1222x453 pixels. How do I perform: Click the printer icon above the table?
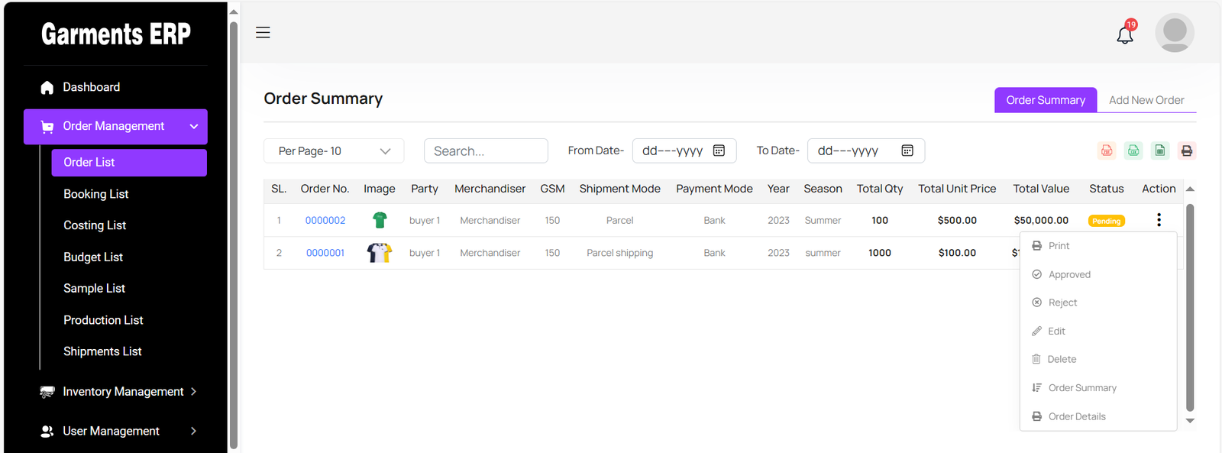[1186, 150]
